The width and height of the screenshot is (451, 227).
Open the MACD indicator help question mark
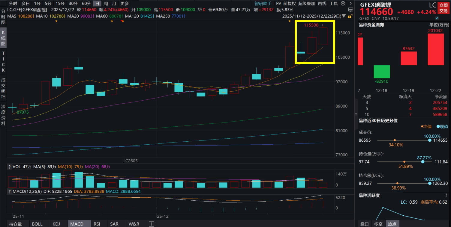point(10,191)
